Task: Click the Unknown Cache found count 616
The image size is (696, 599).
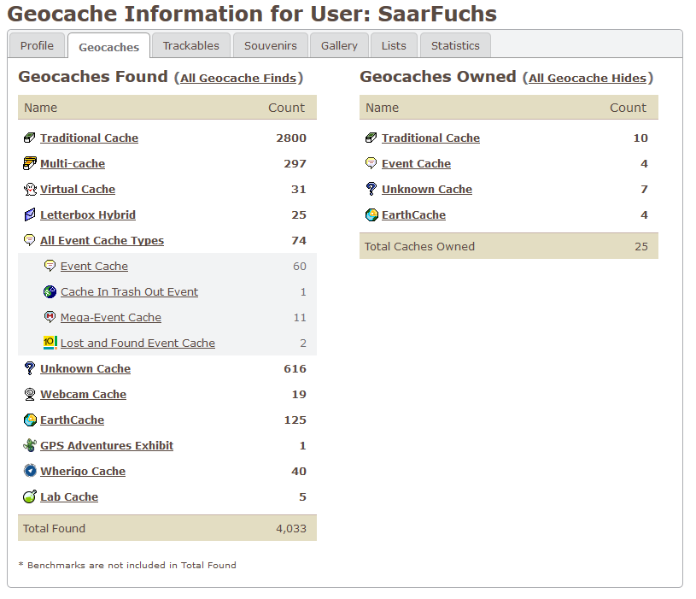Action: [295, 369]
